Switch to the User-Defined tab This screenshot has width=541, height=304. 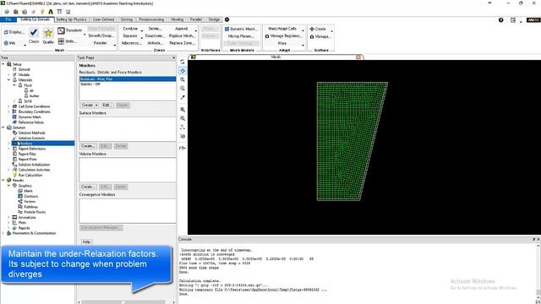103,19
